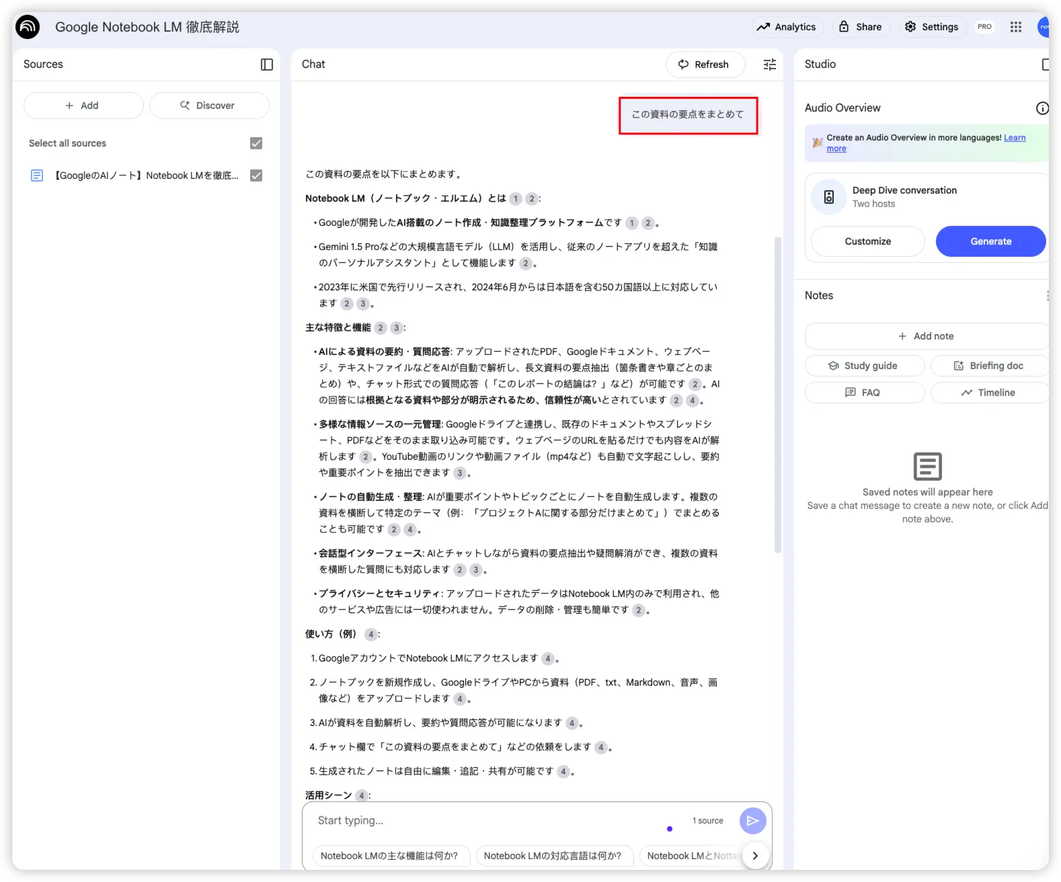Customize the Deep Dive conversation
This screenshot has height=882, width=1061.
click(868, 241)
